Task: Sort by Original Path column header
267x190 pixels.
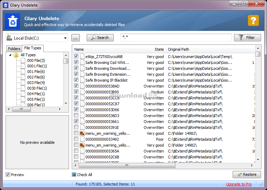Action: pyautogui.click(x=200, y=49)
